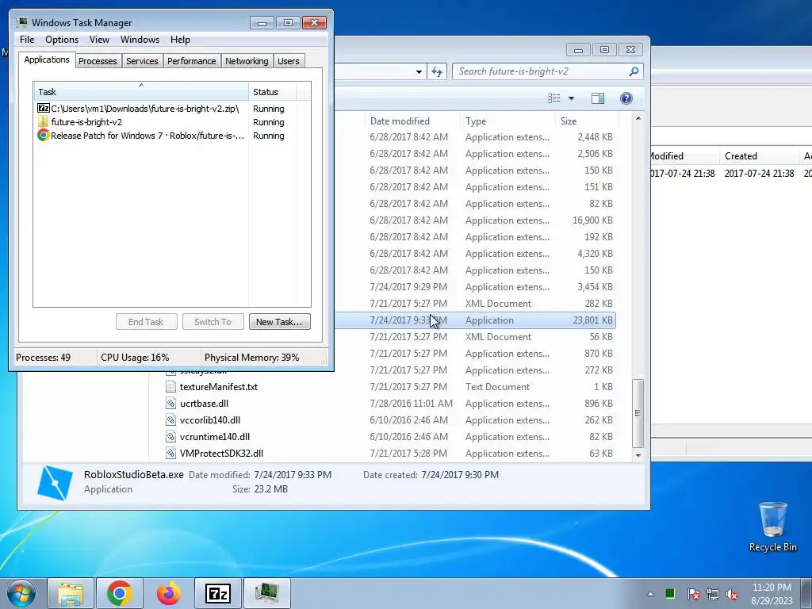
Task: Sort files by Size column
Action: click(x=587, y=121)
